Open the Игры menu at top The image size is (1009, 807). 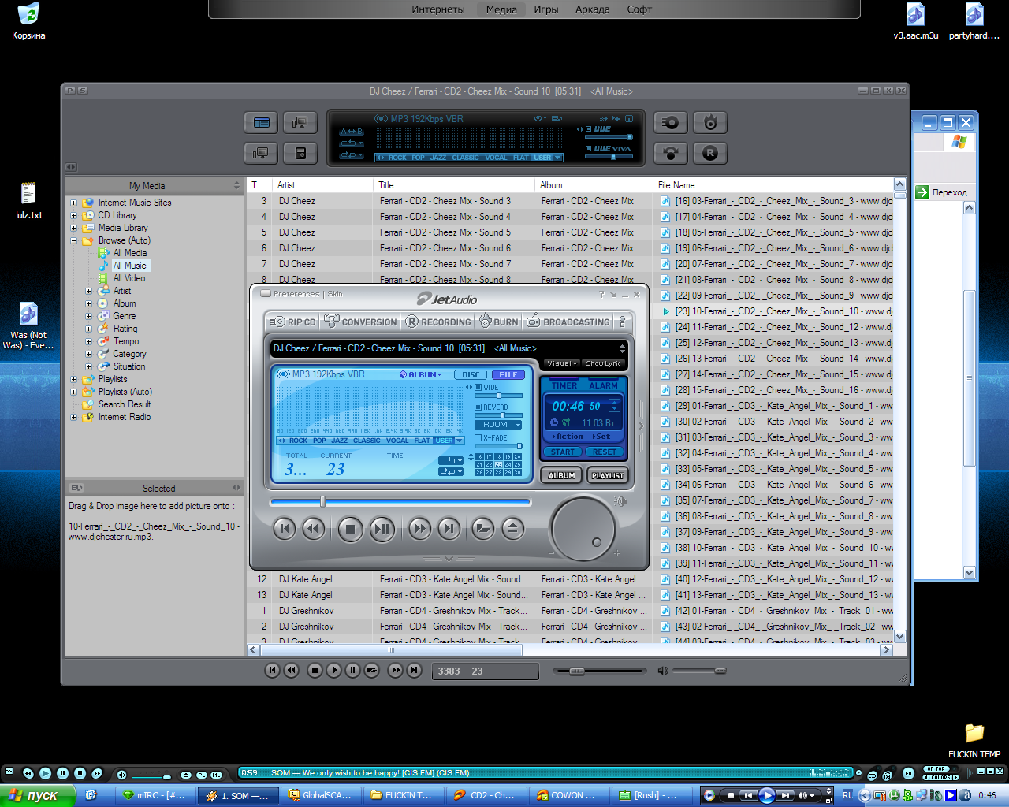[x=546, y=9]
